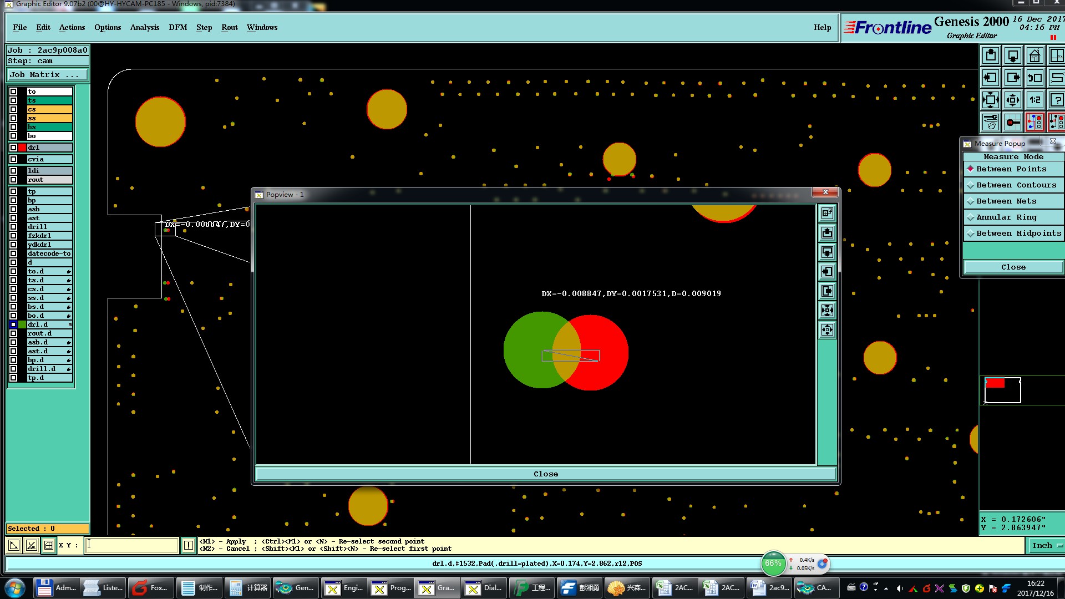This screenshot has width=1065, height=599.
Task: Click the zoom out icon in Popview
Action: point(827,330)
